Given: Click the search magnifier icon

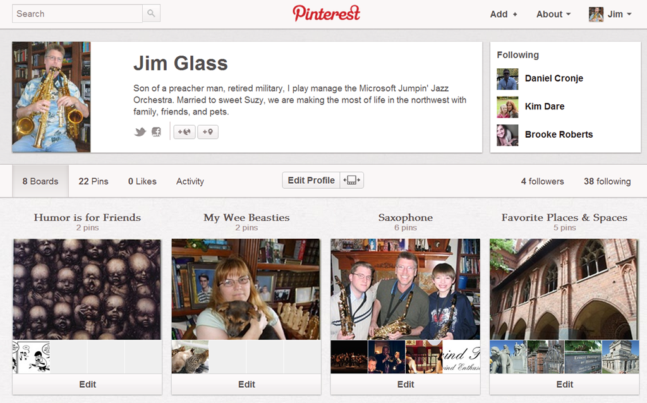Looking at the screenshot, I should (x=152, y=14).
